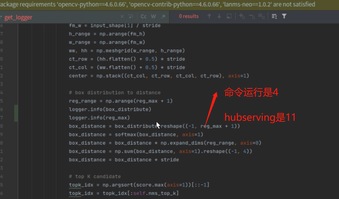The height and width of the screenshot is (199, 339).
Task: Click the green change marker in gutter
Action: click(x=16, y=113)
